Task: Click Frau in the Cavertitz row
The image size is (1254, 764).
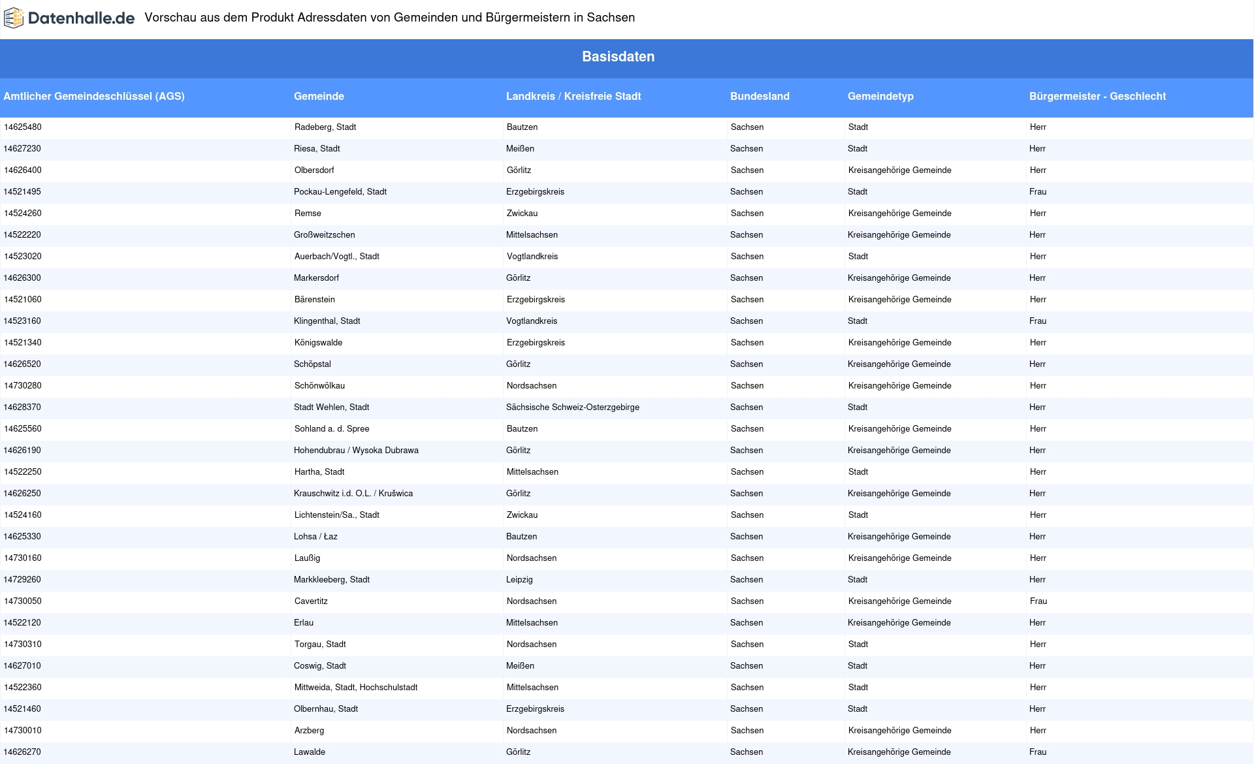Action: pos(1038,601)
